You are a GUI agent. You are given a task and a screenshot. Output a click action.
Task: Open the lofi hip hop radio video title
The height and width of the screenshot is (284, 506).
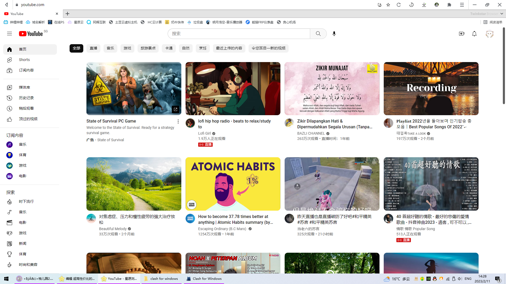[x=235, y=124]
